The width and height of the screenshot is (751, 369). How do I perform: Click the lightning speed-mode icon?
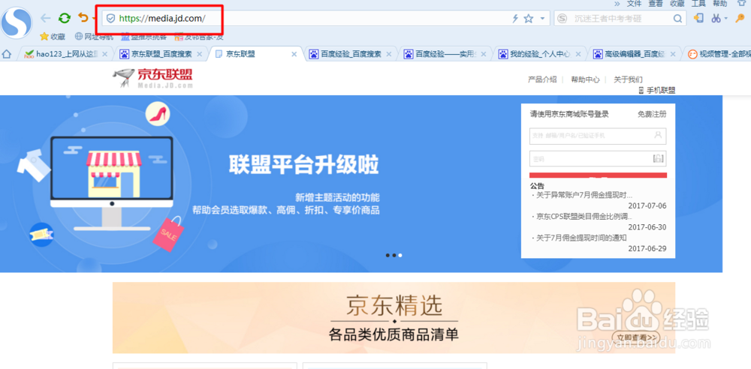515,19
